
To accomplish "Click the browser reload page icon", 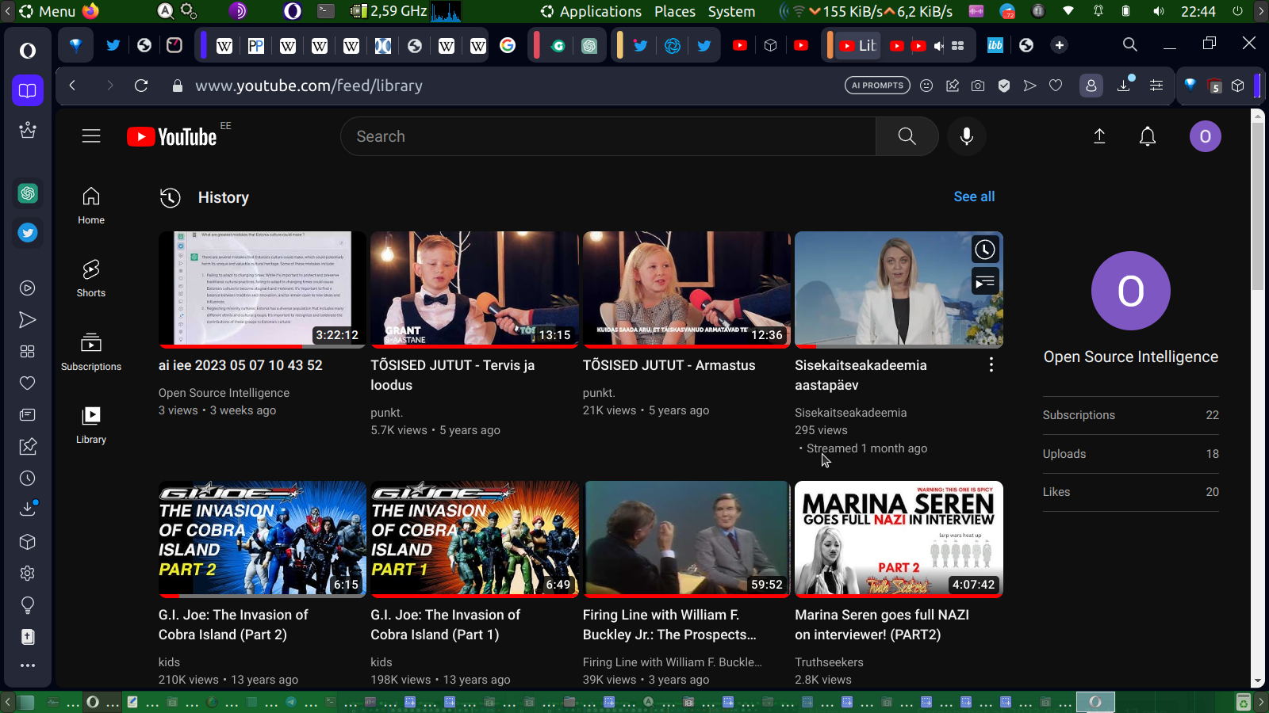I will click(x=141, y=86).
